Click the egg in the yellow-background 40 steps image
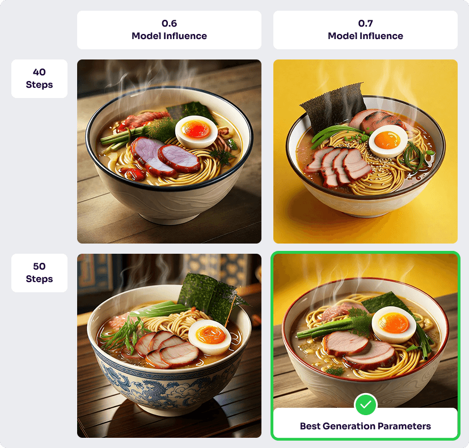This screenshot has width=469, height=448. point(388,141)
